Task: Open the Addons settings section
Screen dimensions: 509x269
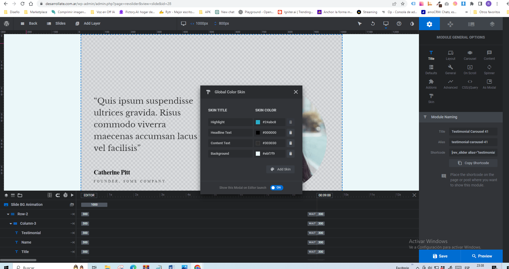Action: coord(431,84)
